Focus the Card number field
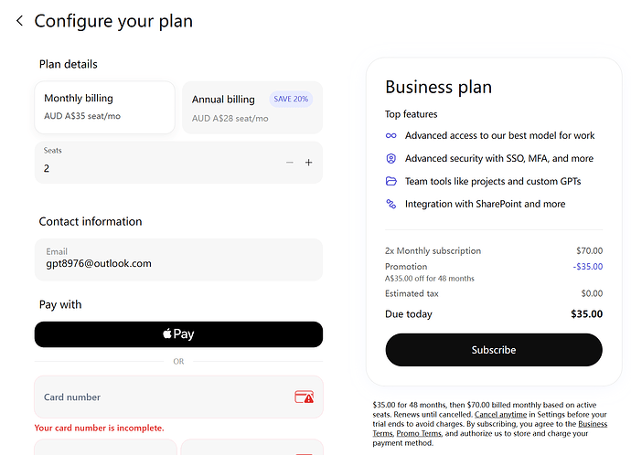This screenshot has width=631, height=455. pyautogui.click(x=178, y=397)
